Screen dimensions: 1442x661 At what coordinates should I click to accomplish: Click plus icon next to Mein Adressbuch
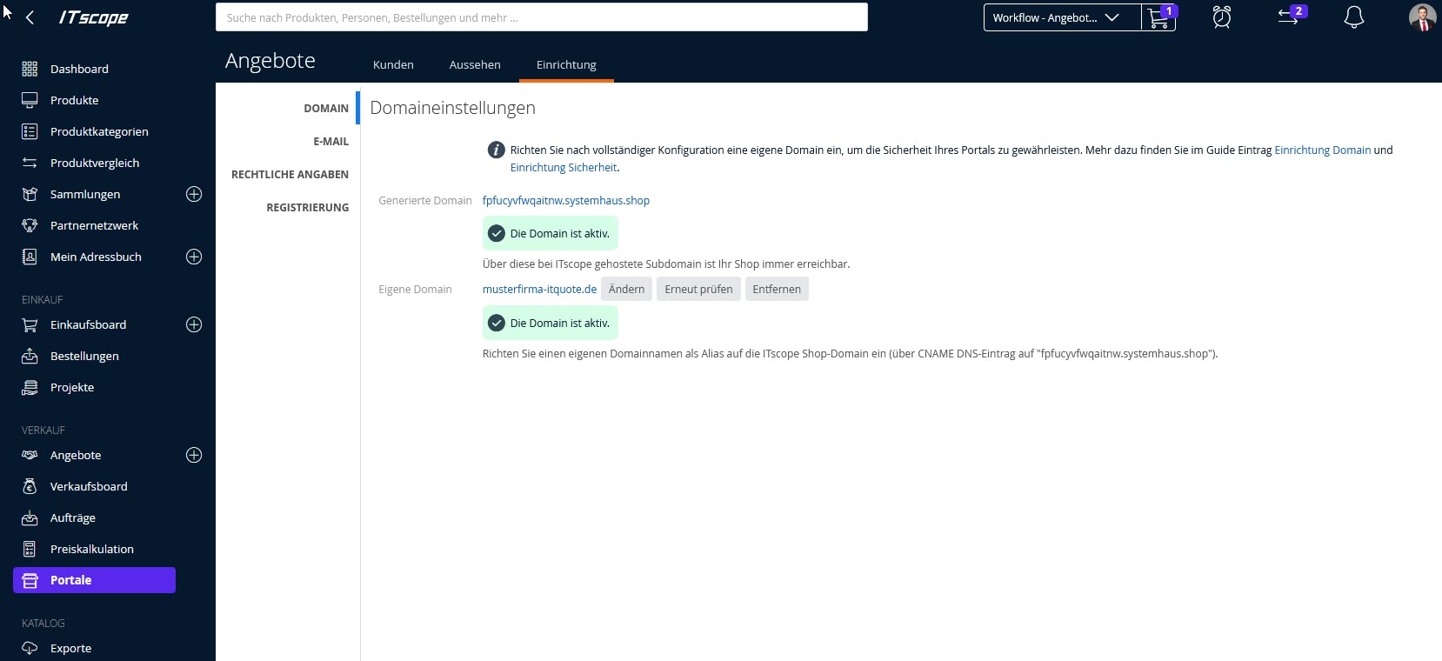coord(194,257)
